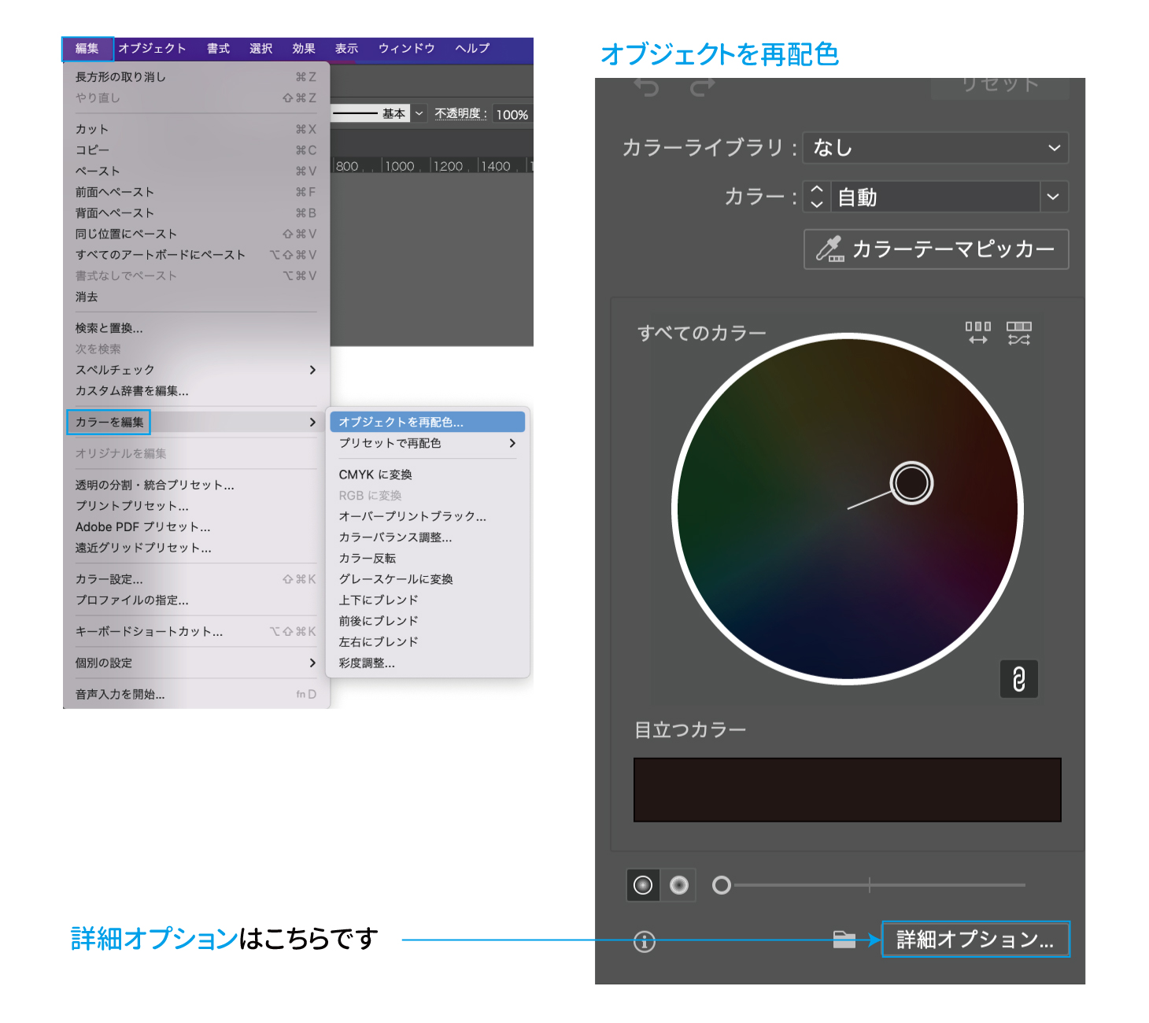Expand the 個別の設定 submenu
This screenshot has height=1023, width=1149.
(x=196, y=663)
